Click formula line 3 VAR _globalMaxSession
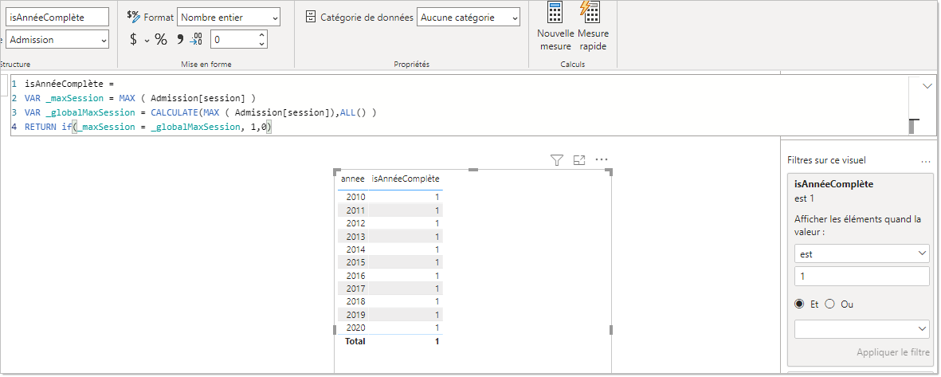The height and width of the screenshot is (377, 941). click(x=201, y=112)
